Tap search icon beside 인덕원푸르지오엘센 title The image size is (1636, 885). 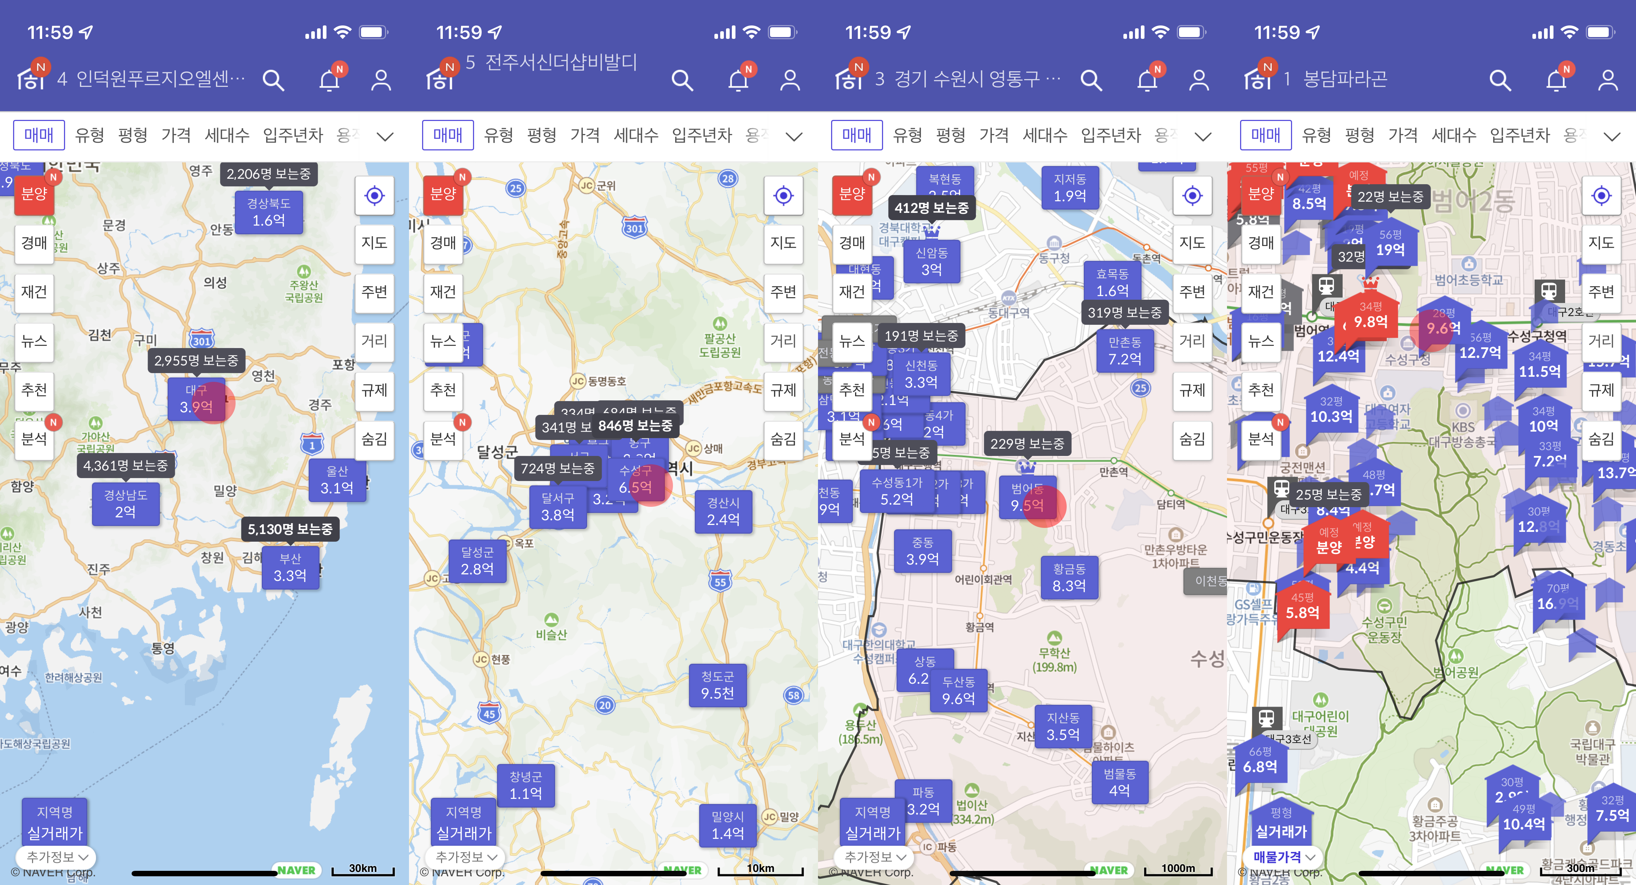coord(273,81)
